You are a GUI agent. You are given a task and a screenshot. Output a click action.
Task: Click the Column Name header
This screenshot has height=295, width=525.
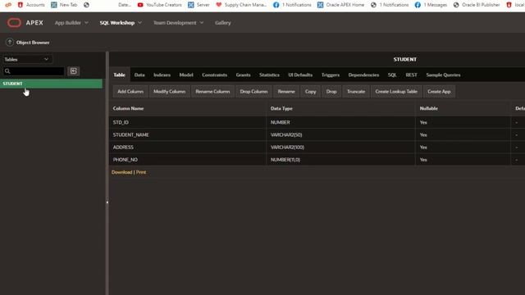(128, 108)
